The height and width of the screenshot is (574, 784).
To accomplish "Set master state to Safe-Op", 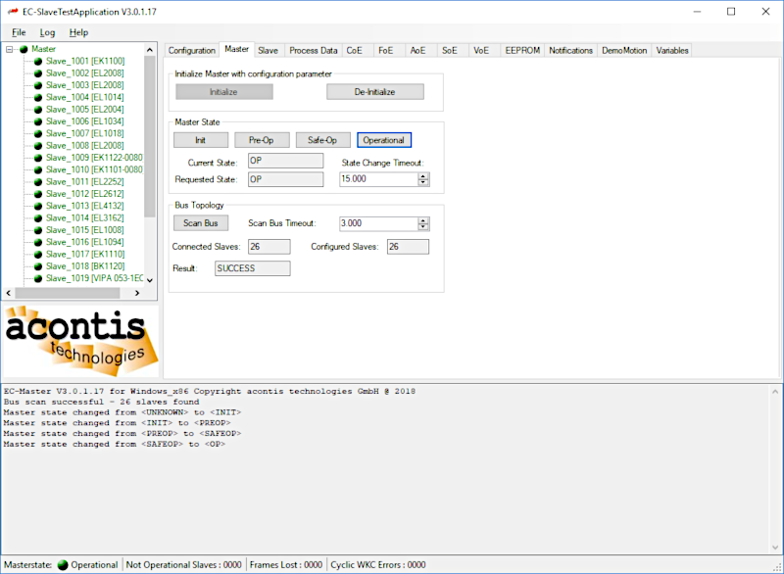I will pyautogui.click(x=320, y=140).
